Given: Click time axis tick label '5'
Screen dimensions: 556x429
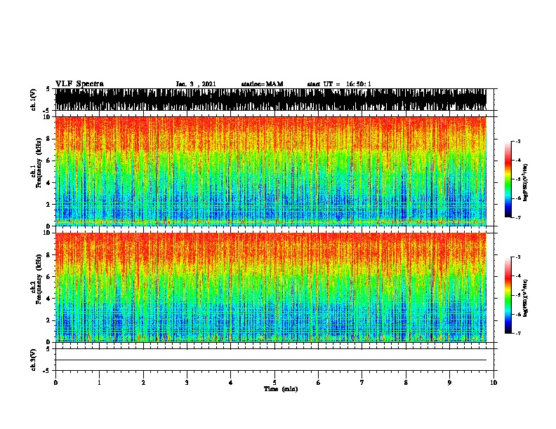Looking at the screenshot, I should point(274,383).
